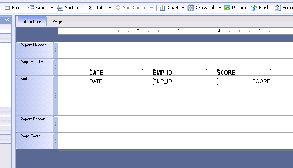Screen dimensions: 293x168
Task: Click the Total sigma icon
Action: click(x=90, y=8)
